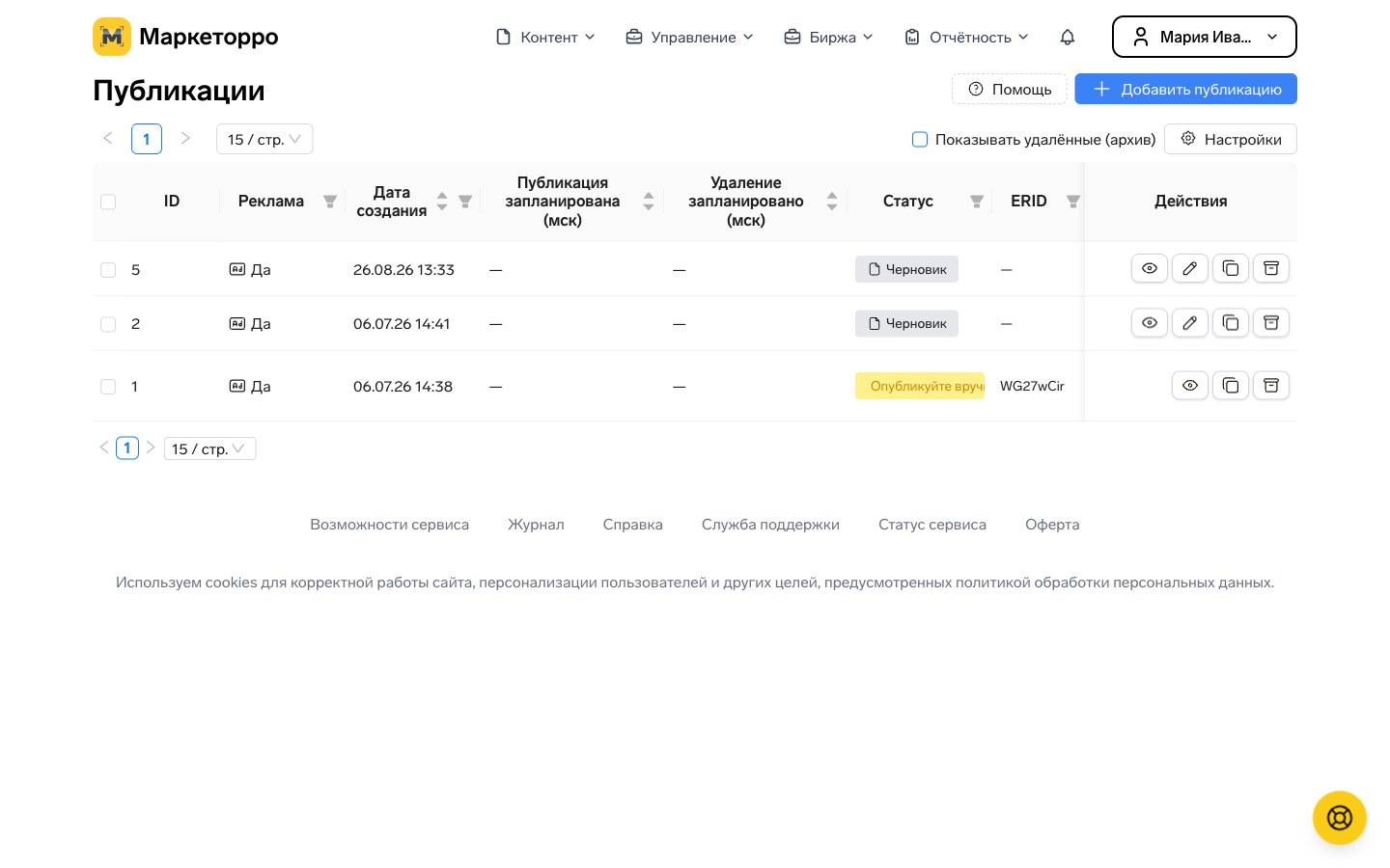This screenshot has width=1390, height=868.
Task: View publication with ID 5
Action: click(1150, 268)
